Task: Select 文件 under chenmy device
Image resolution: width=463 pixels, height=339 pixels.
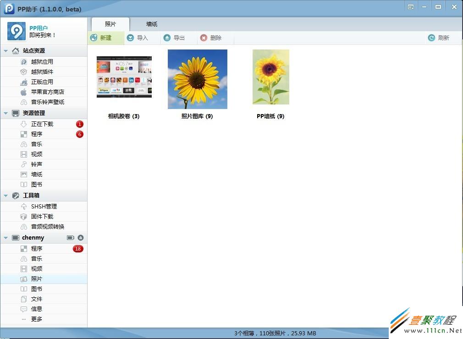Action: coord(44,299)
